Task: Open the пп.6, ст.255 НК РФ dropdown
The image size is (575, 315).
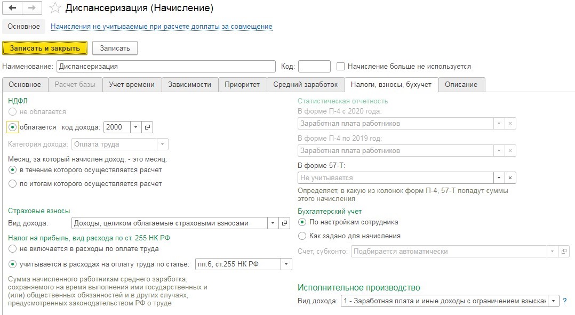Action: [x=286, y=264]
